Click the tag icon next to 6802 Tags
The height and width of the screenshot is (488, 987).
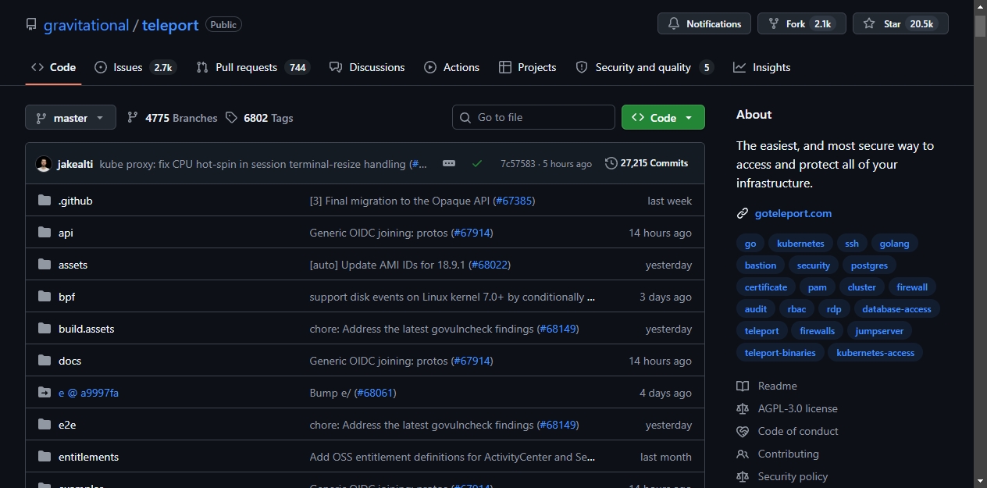pos(231,118)
